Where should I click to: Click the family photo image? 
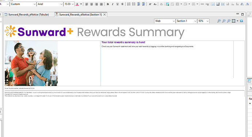coord(31,63)
